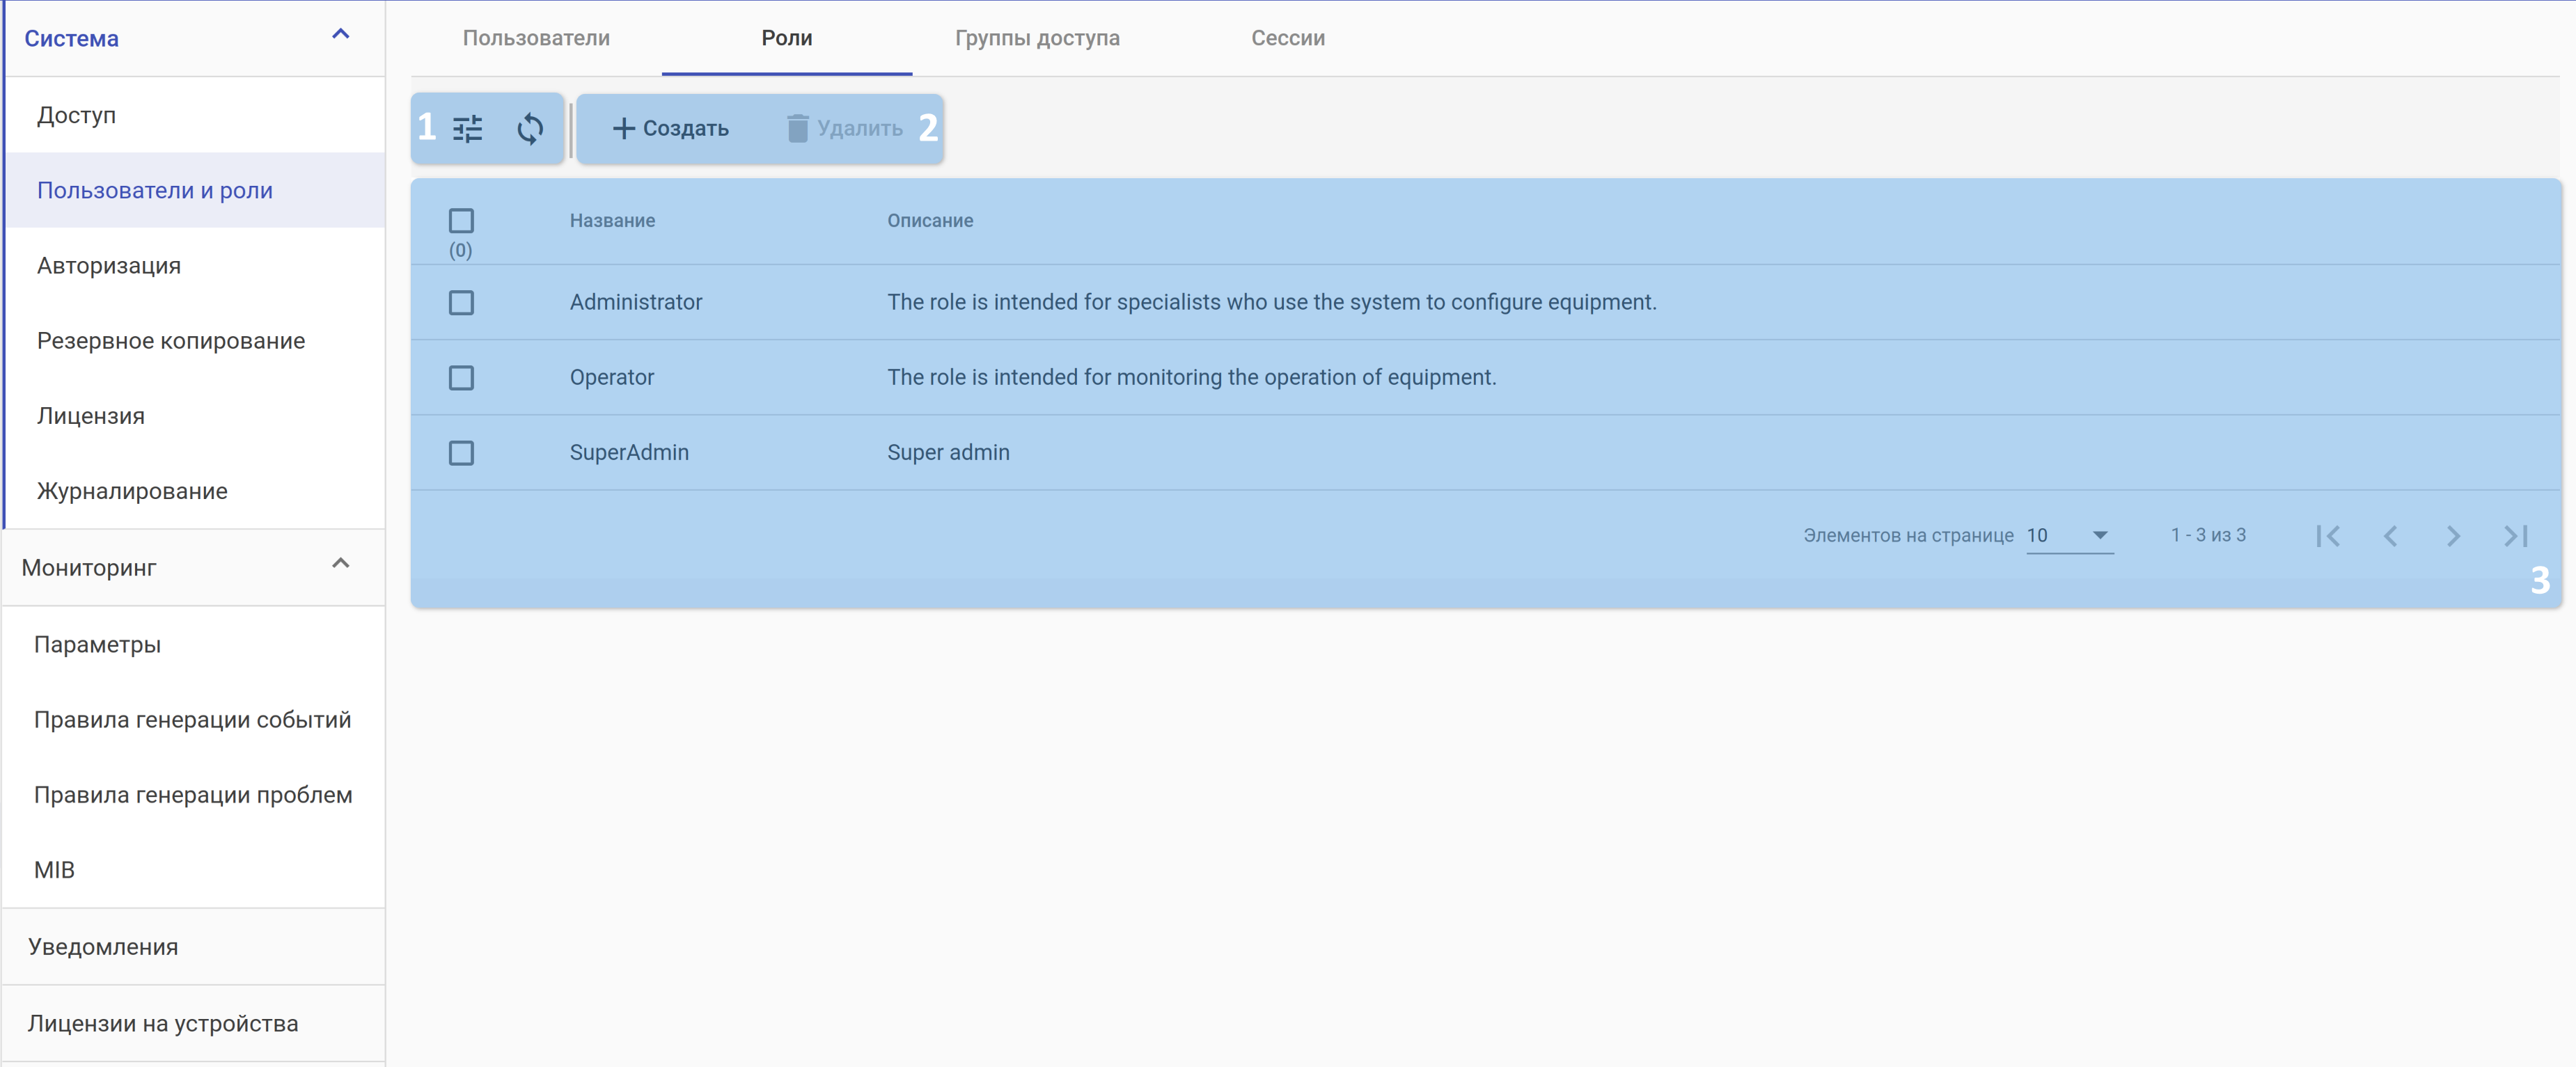The image size is (2576, 1067).
Task: Toggle the select-all header checkbox
Action: tap(461, 220)
